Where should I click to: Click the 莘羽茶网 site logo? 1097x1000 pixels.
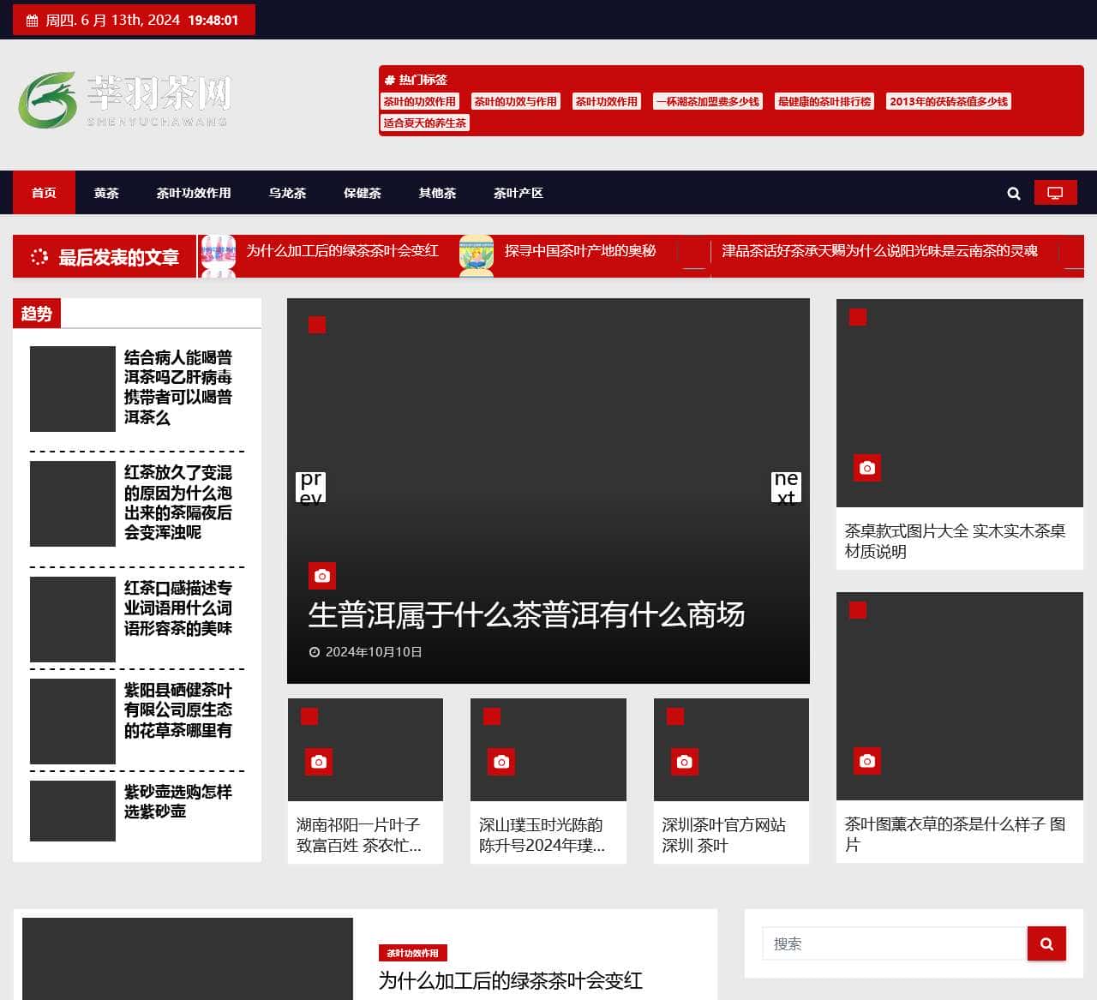coord(125,100)
